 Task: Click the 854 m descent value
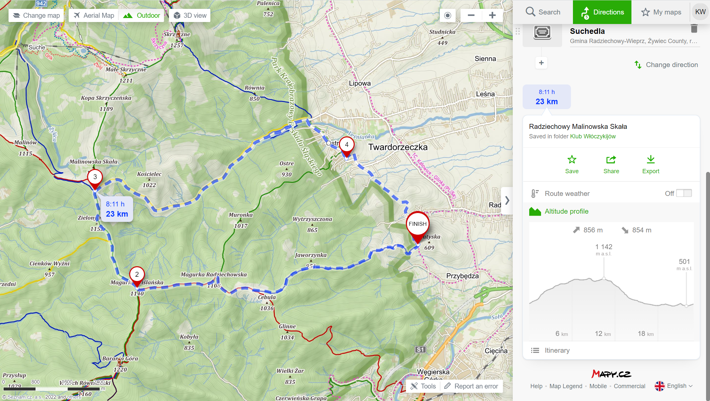642,230
